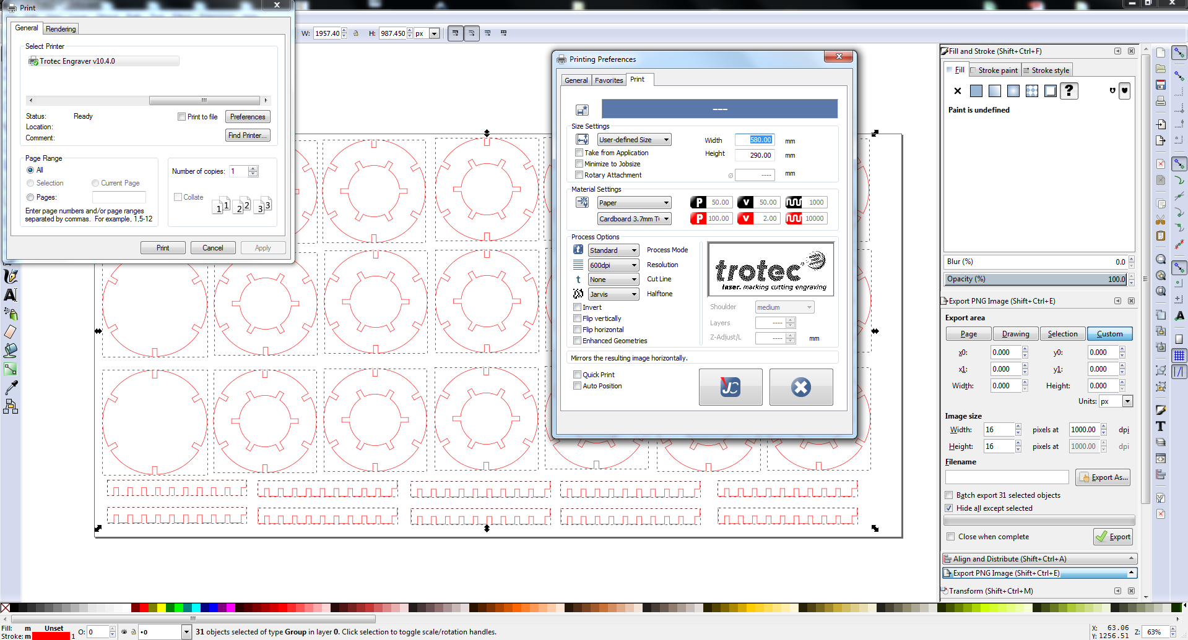Enable Rotary Attachment checkbox
The width and height of the screenshot is (1188, 640).
[579, 175]
